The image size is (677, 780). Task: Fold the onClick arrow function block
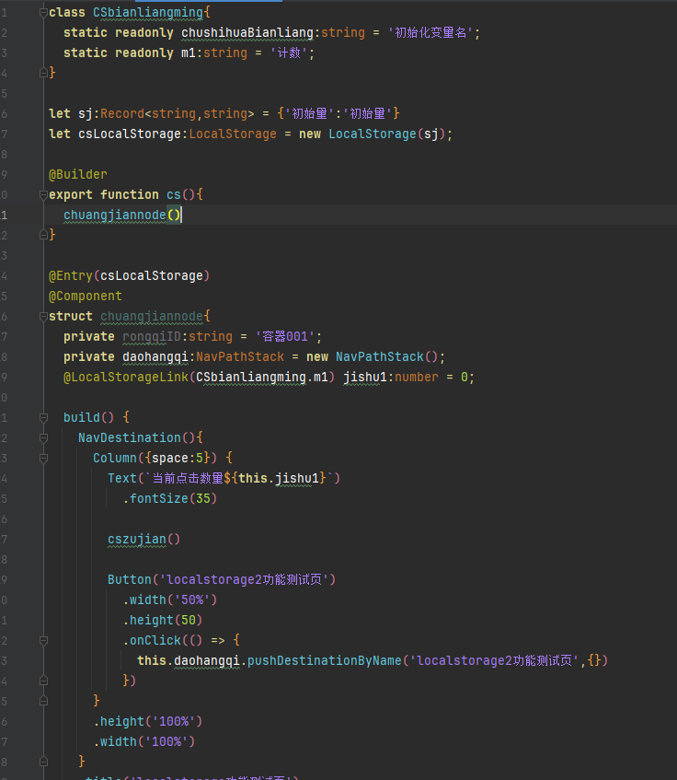(42, 641)
